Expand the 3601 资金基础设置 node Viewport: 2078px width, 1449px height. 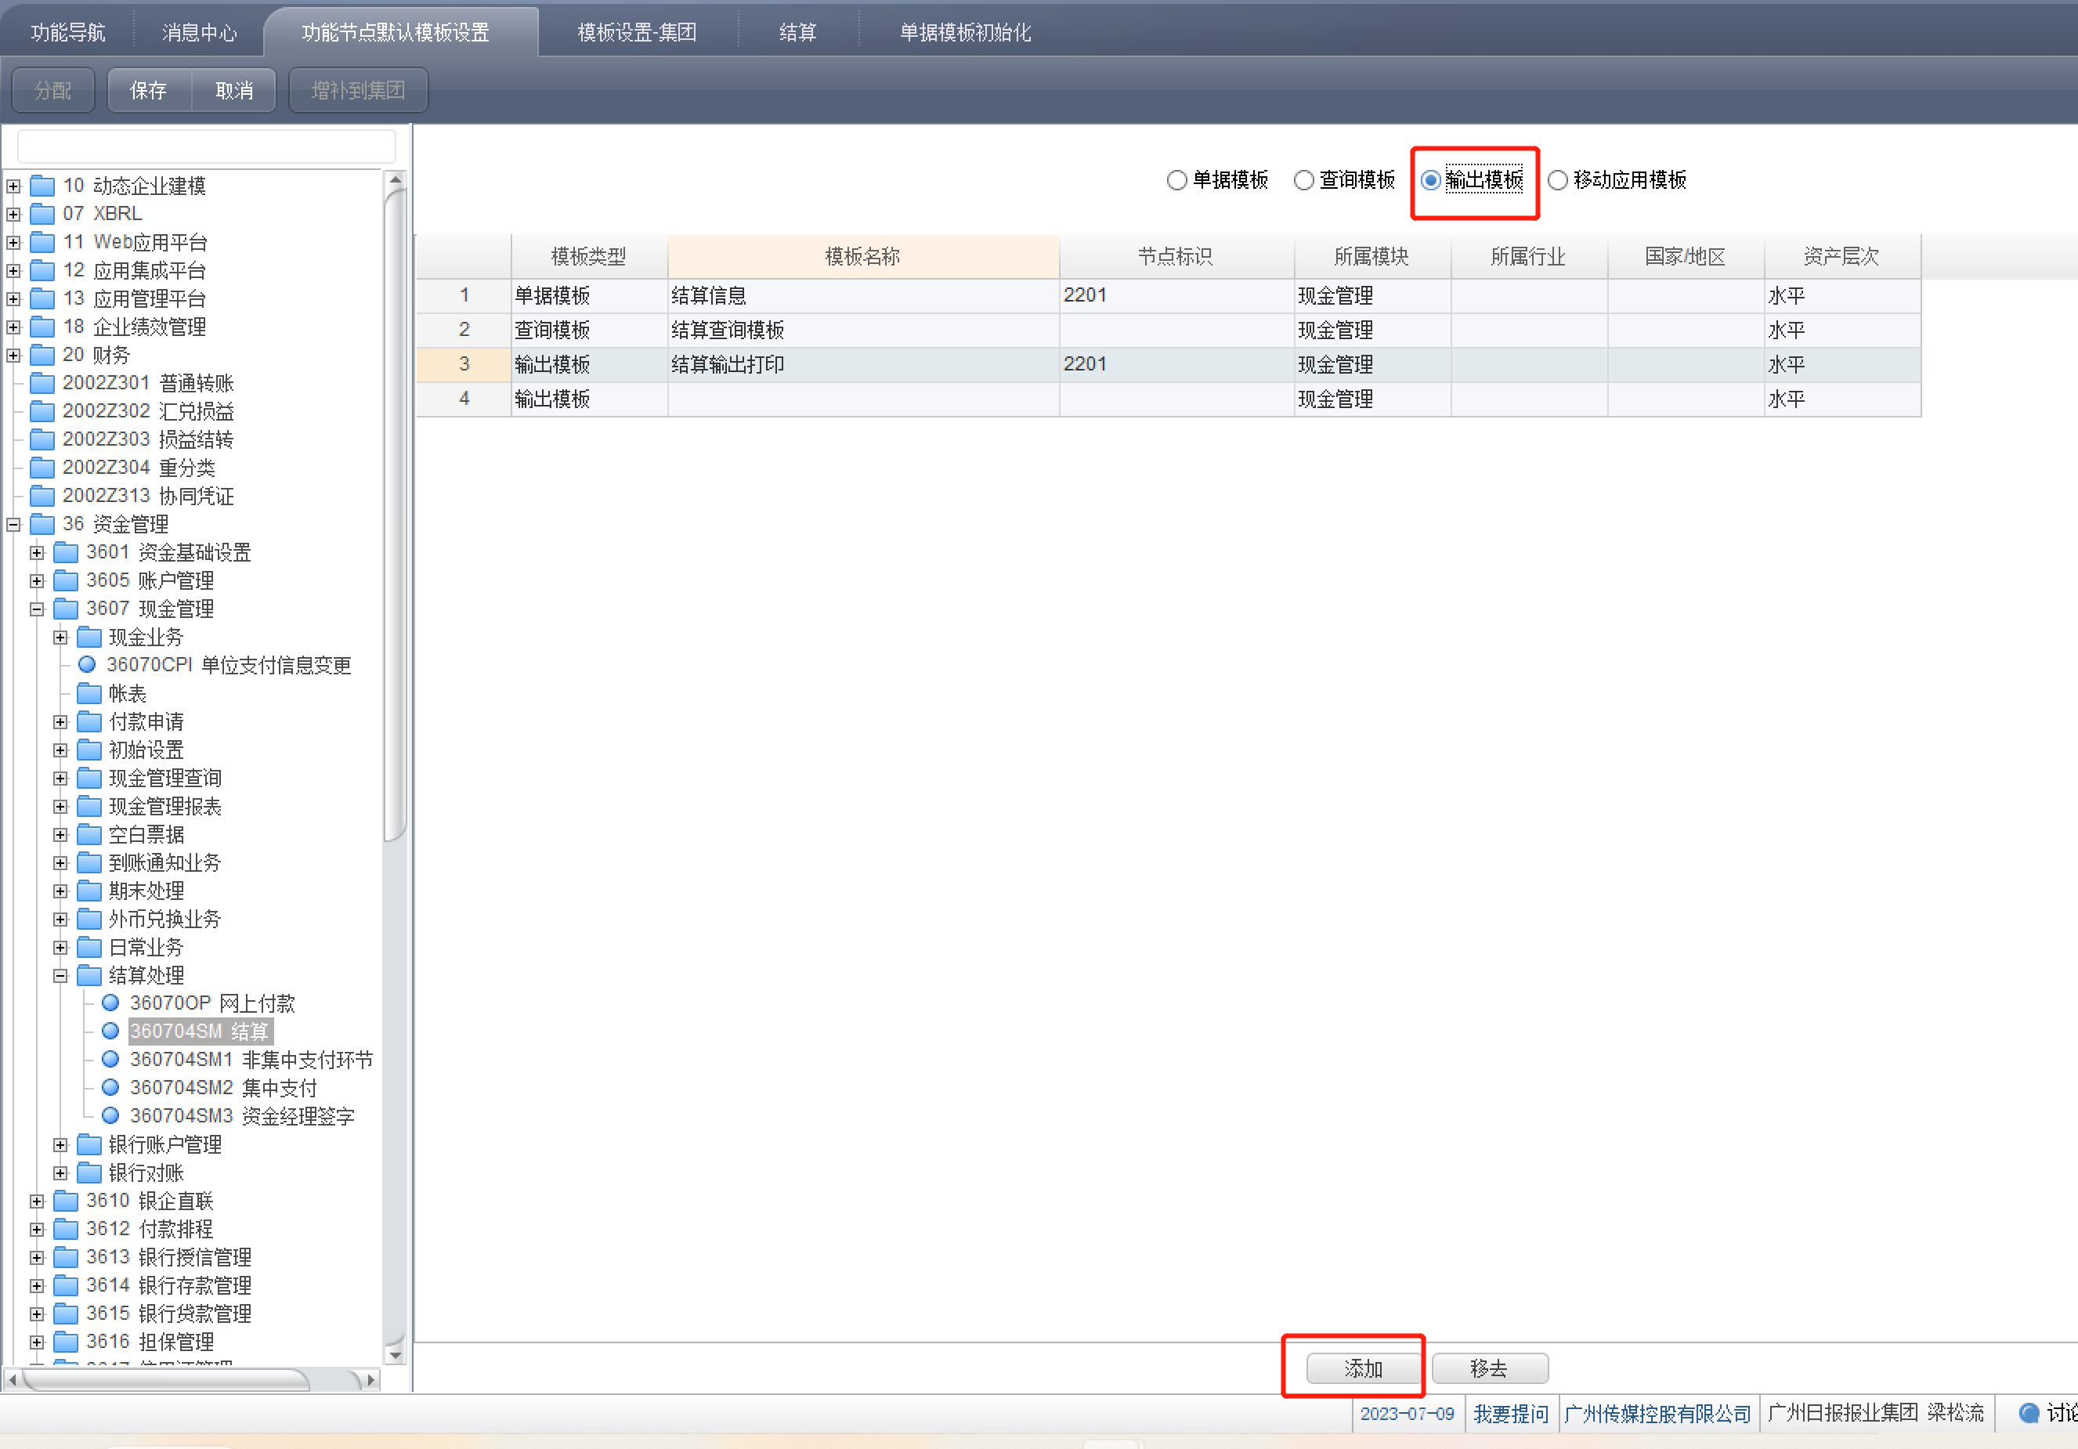point(37,553)
